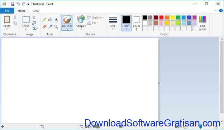The image size is (224, 130).
Task: Expand the Paste options arrow
Action: (7, 29)
